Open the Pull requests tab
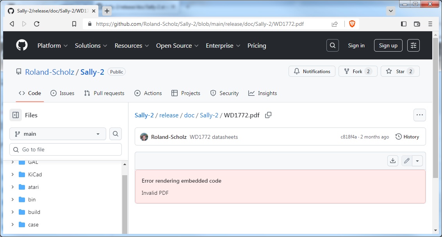 point(104,93)
